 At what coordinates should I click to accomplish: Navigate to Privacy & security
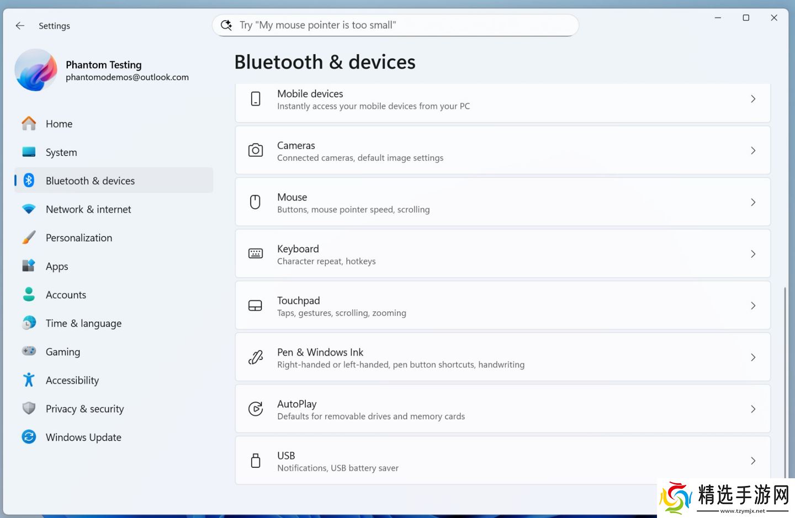[84, 409]
